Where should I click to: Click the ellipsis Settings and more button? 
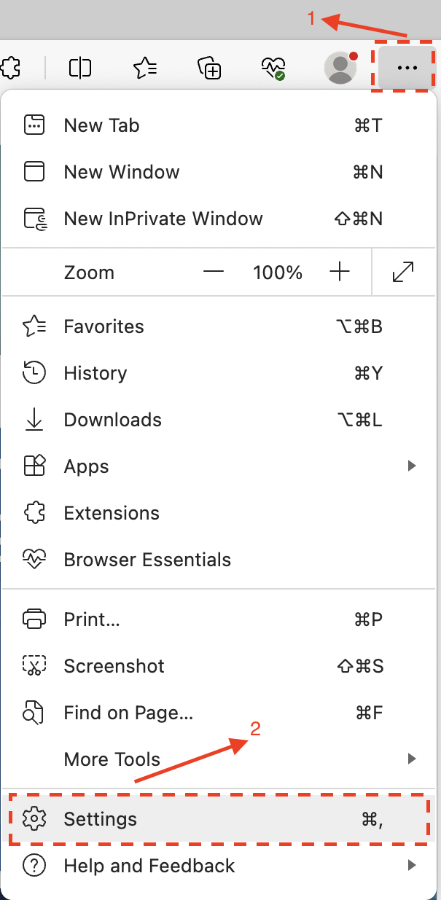(x=406, y=68)
